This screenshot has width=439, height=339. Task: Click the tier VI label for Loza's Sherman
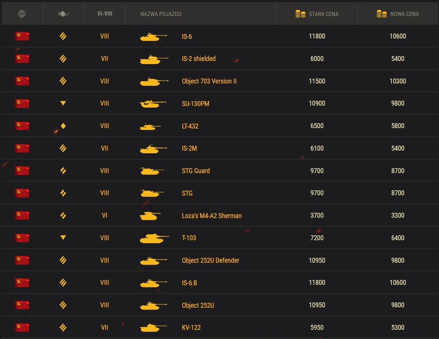(x=105, y=215)
